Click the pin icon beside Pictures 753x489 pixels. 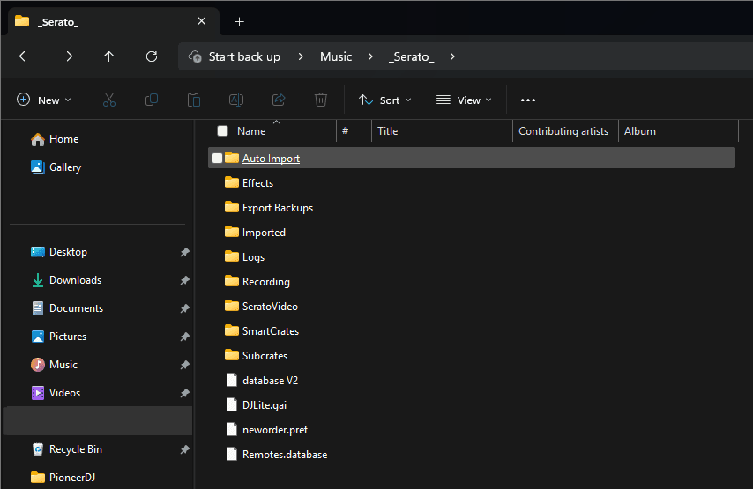coord(184,337)
